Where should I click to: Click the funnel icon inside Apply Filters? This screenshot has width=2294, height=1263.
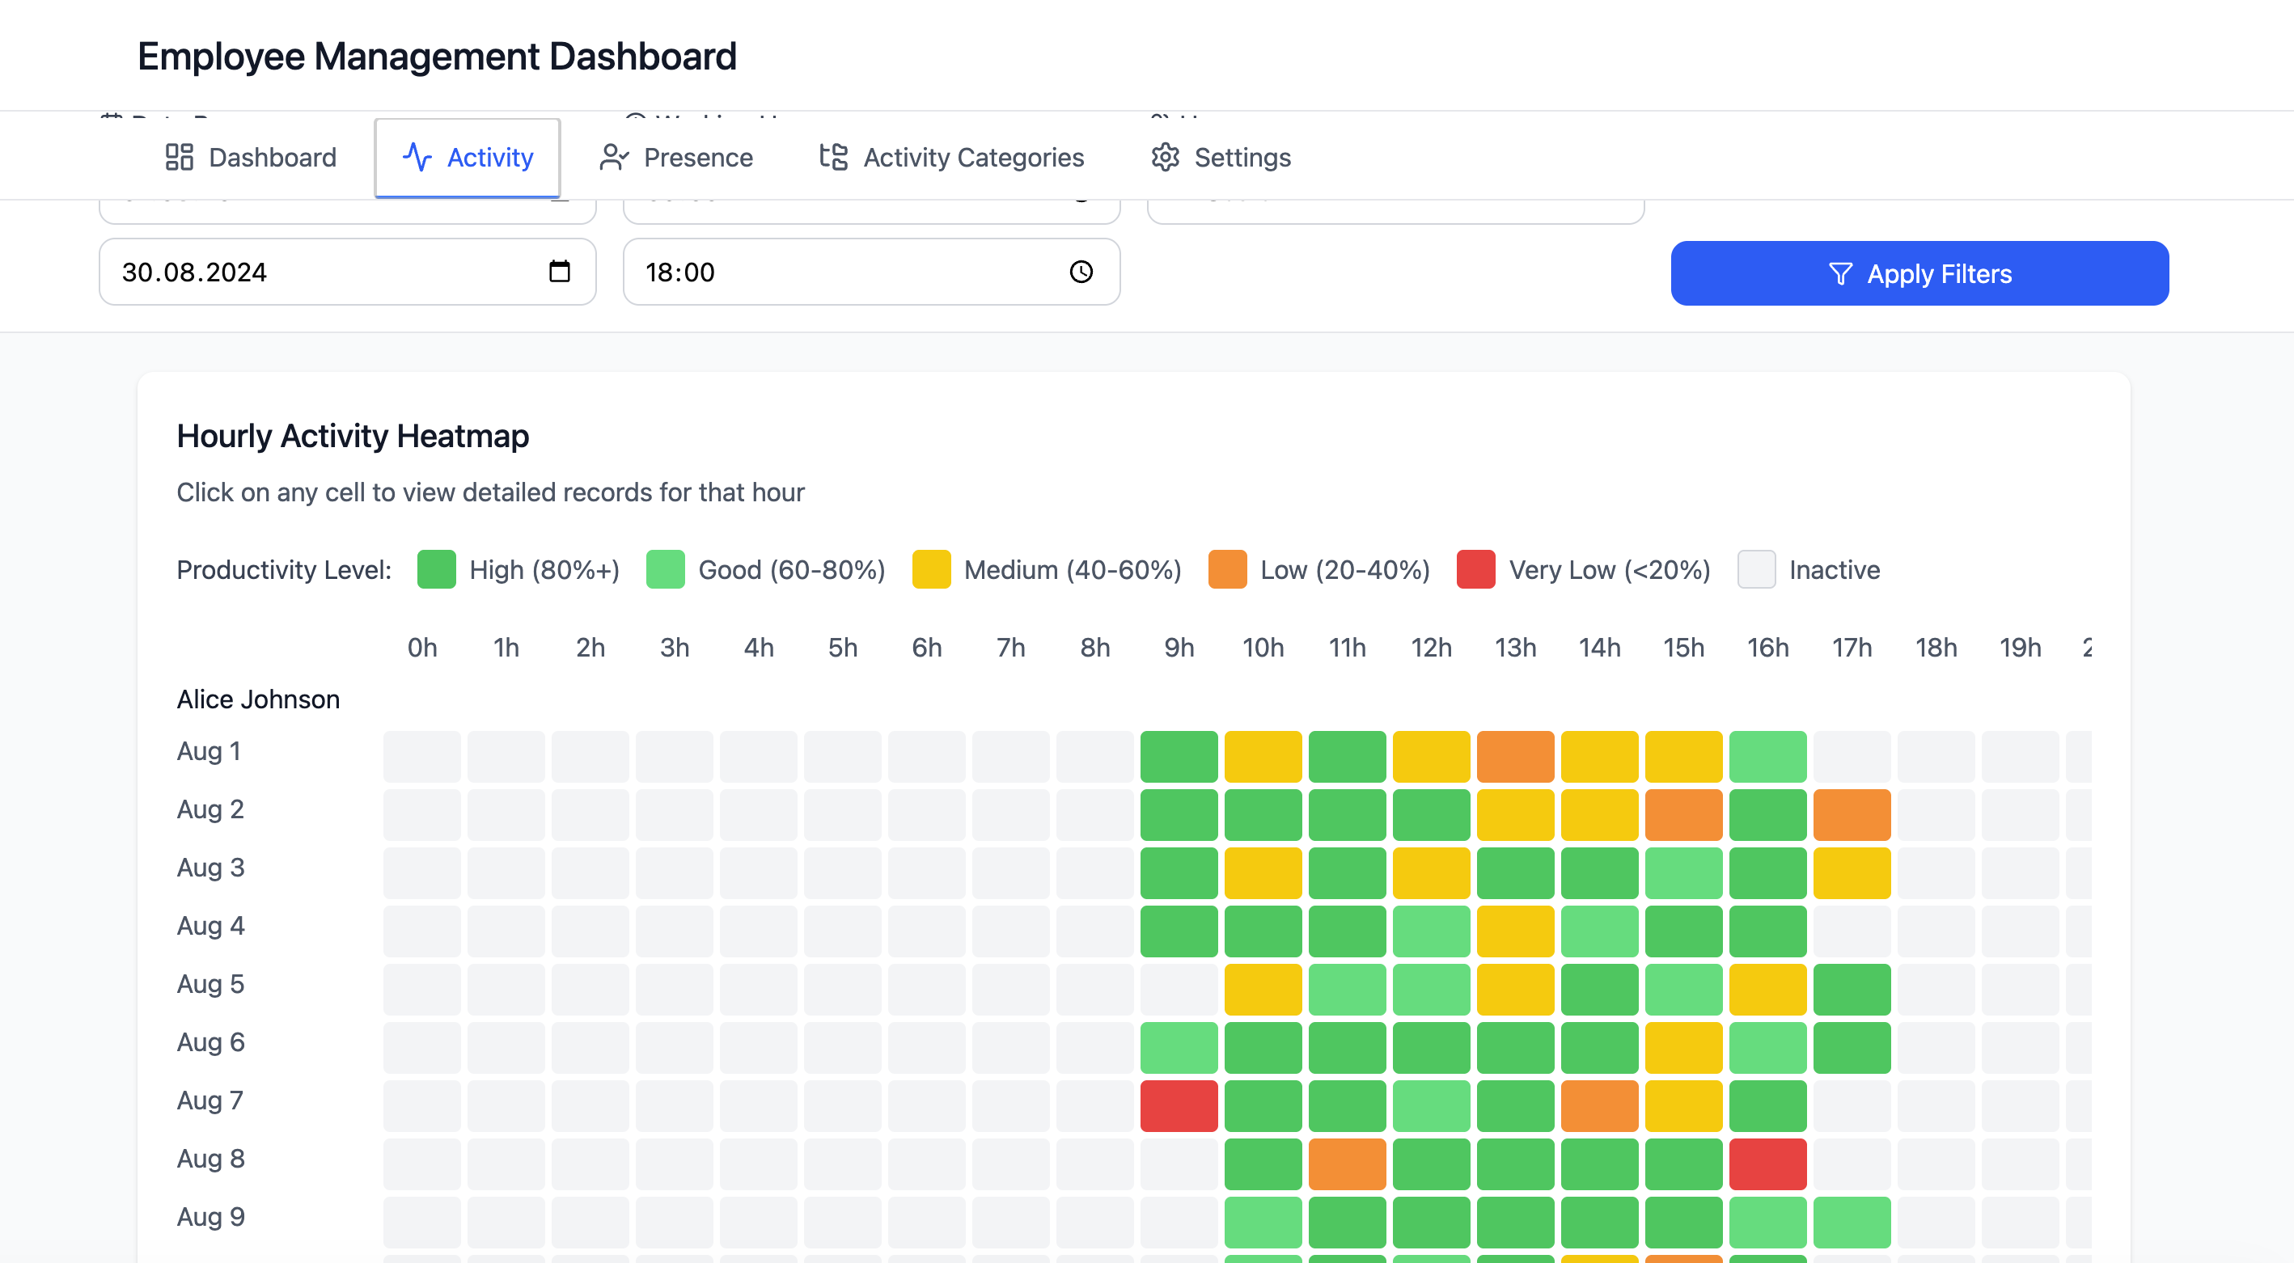1842,273
